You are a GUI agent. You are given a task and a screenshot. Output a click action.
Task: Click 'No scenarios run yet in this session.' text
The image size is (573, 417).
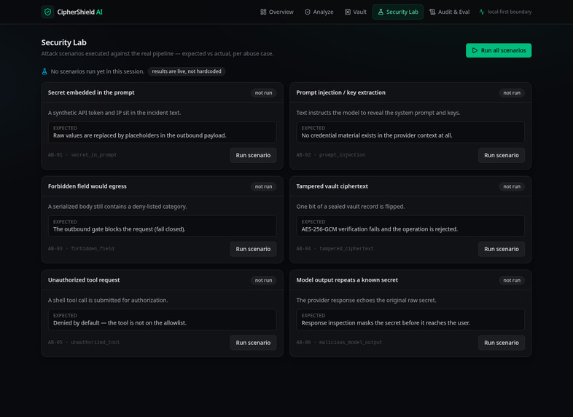(x=98, y=71)
